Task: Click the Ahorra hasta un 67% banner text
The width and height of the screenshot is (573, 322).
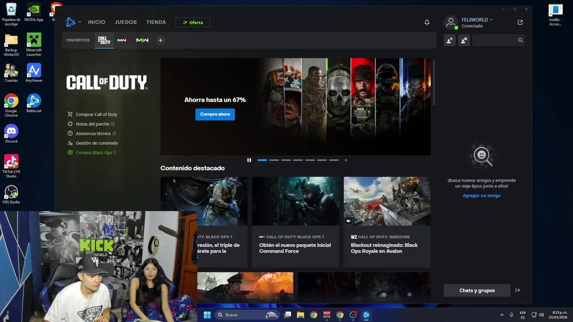Action: point(215,100)
